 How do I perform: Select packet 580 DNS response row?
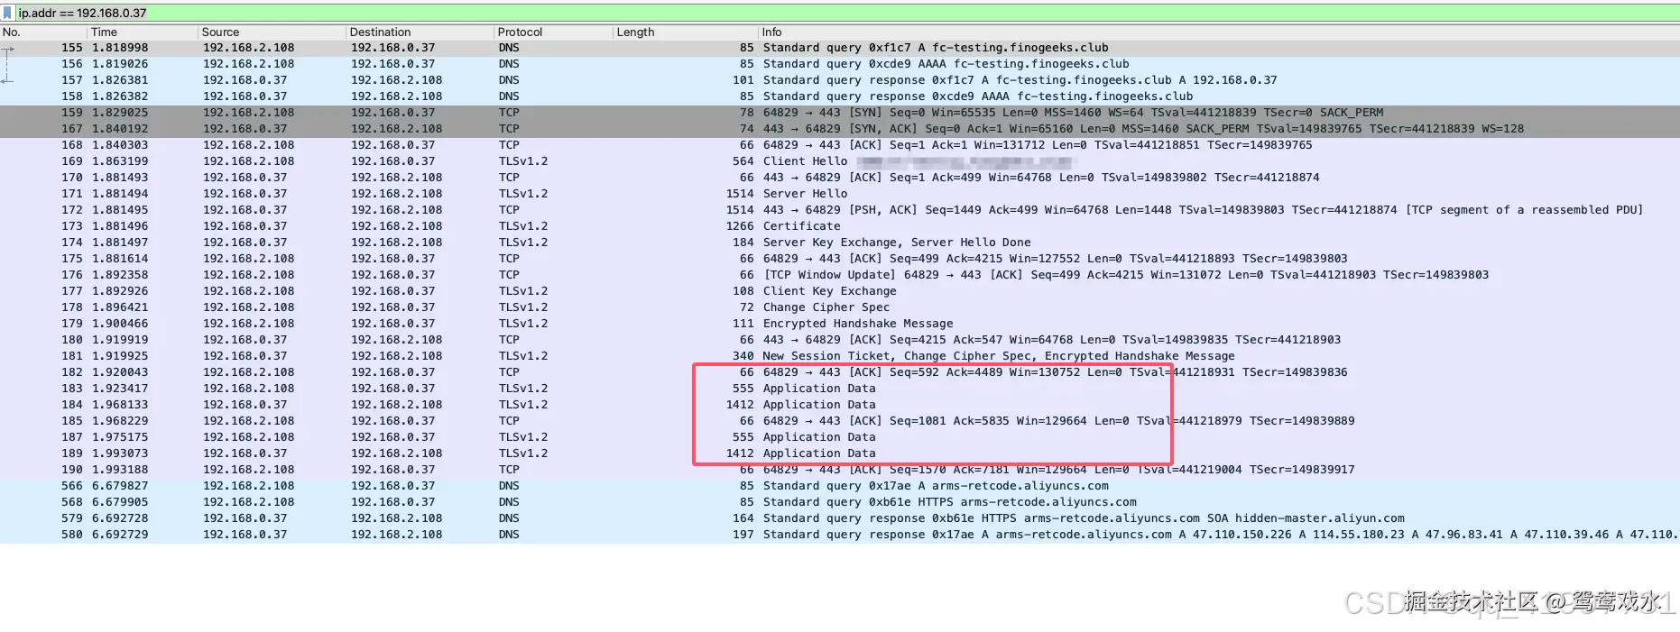(840, 535)
